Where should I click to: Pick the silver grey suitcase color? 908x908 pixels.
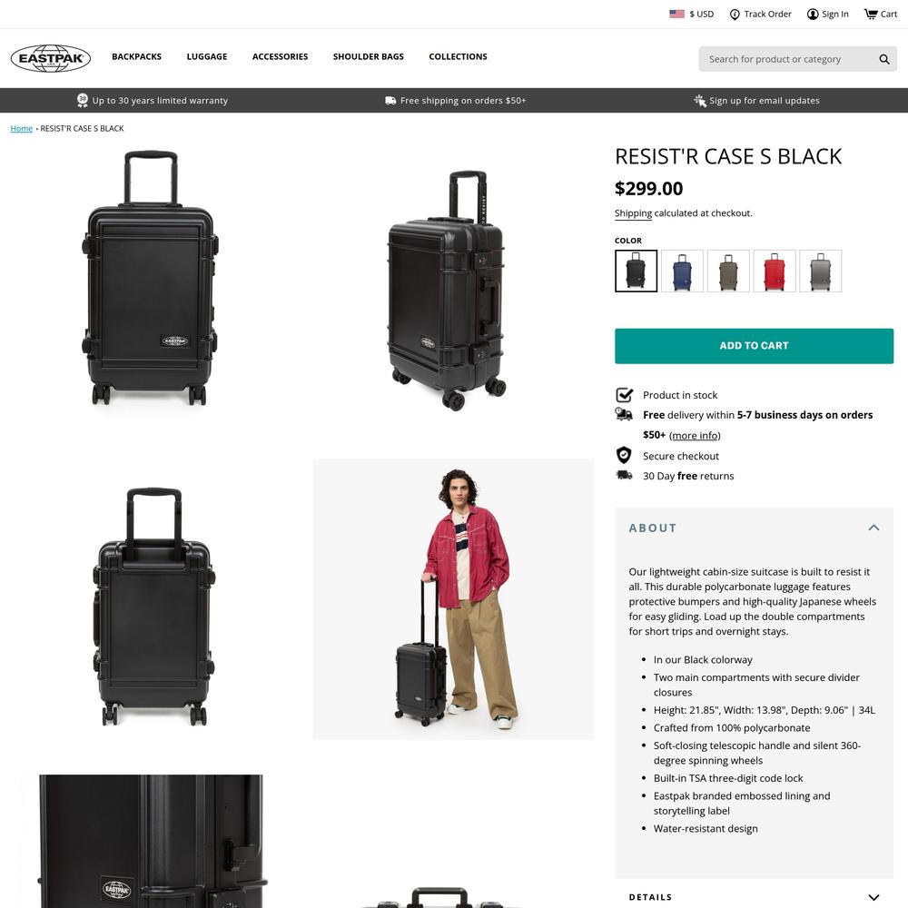(x=821, y=271)
